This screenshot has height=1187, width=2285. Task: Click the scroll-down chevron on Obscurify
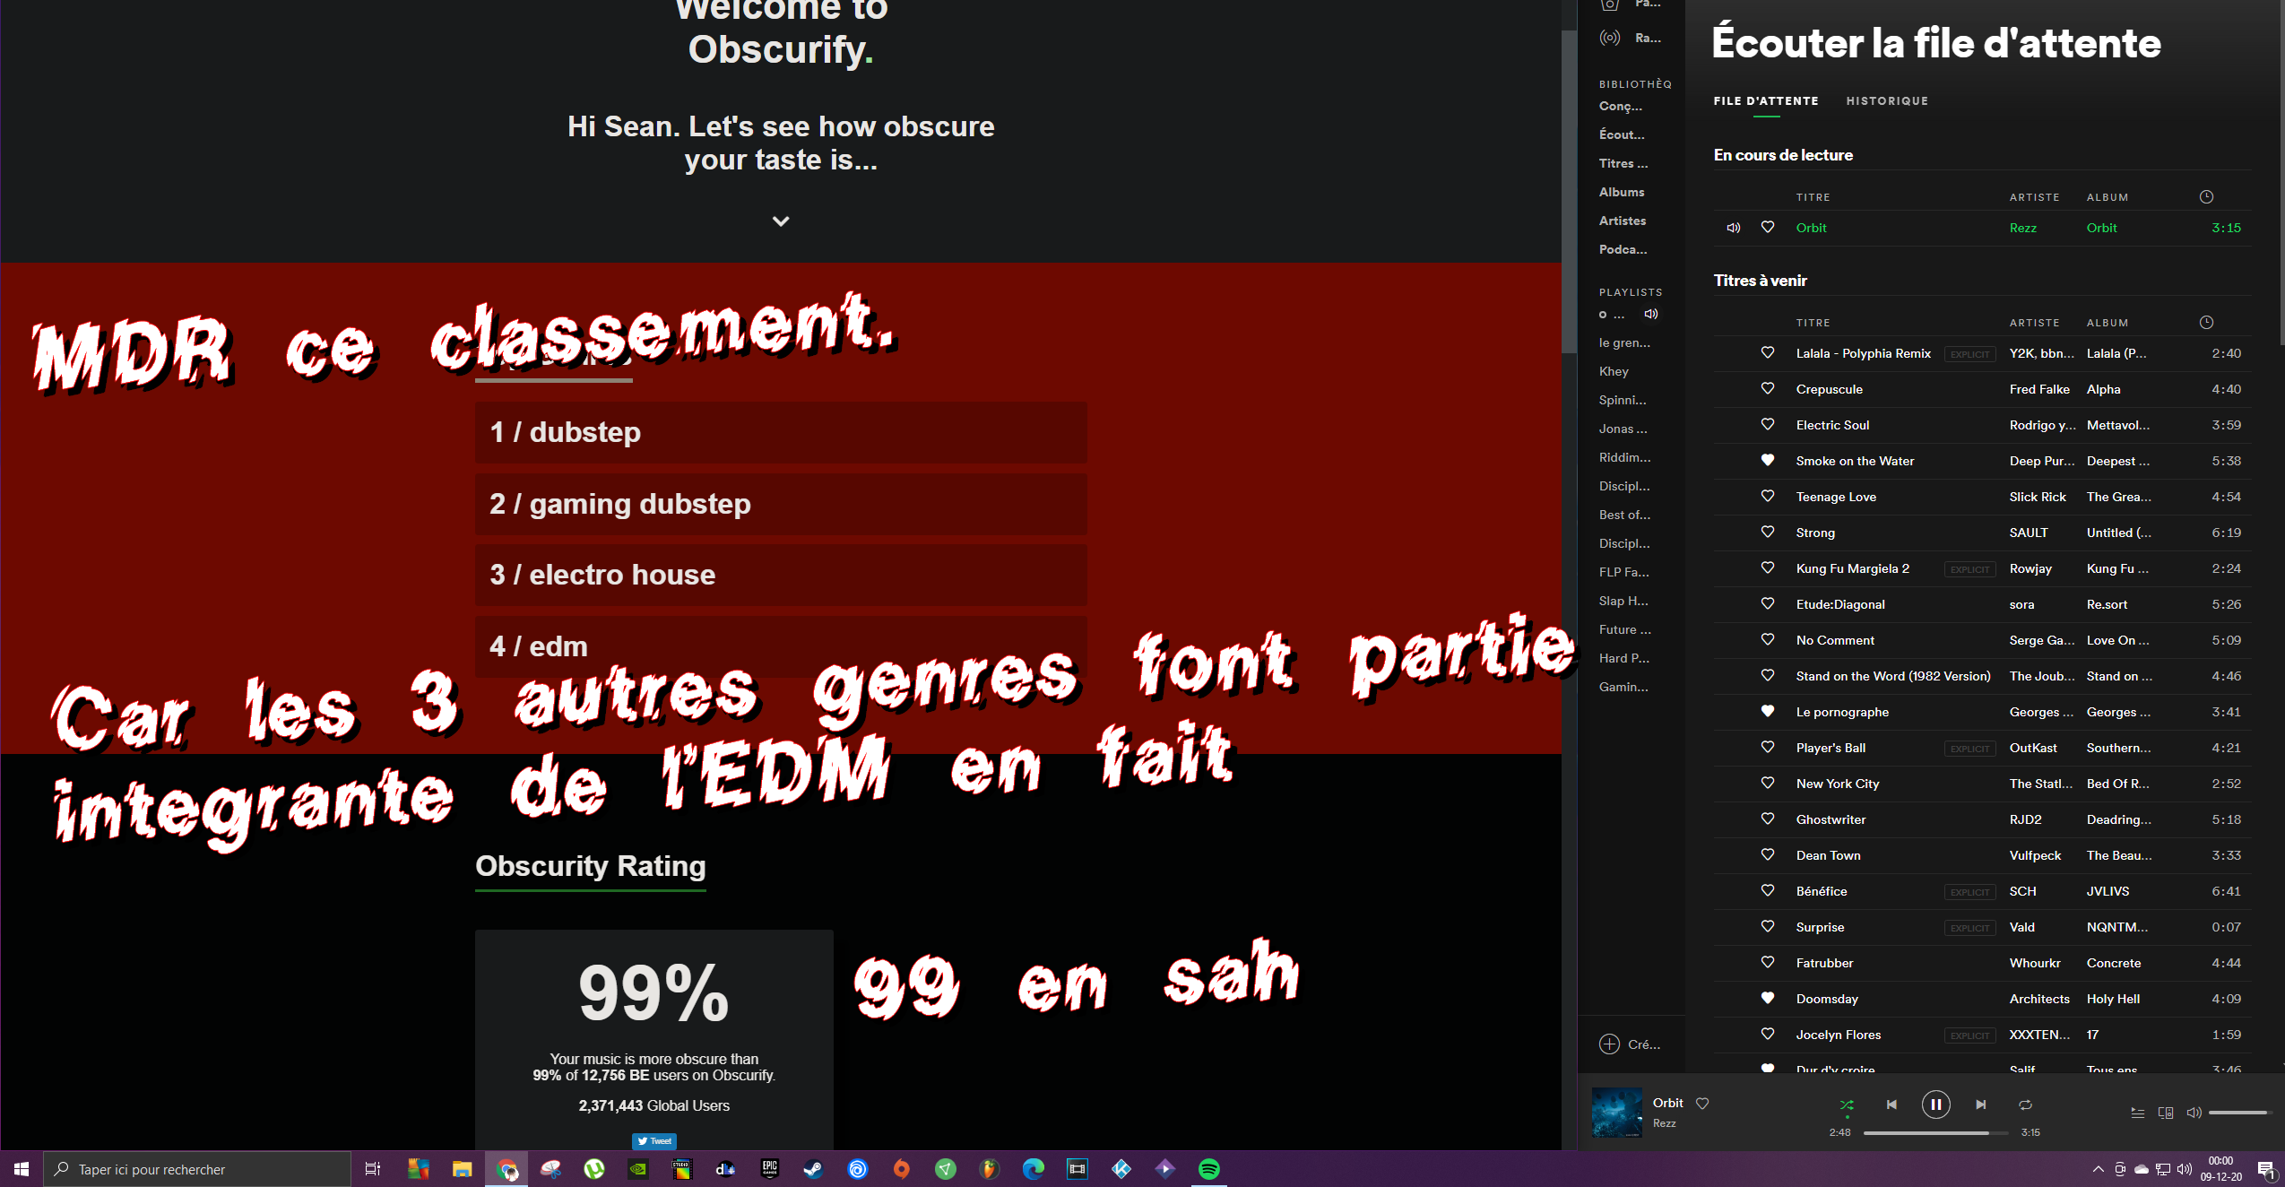[781, 221]
